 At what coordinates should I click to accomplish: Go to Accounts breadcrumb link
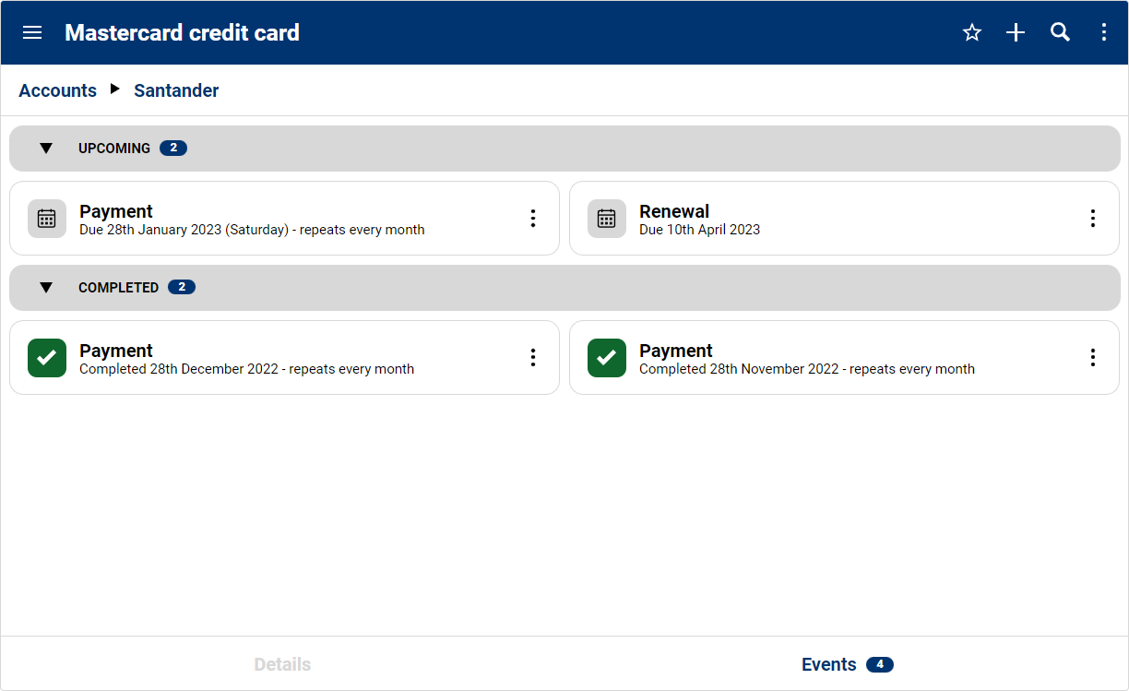58,90
